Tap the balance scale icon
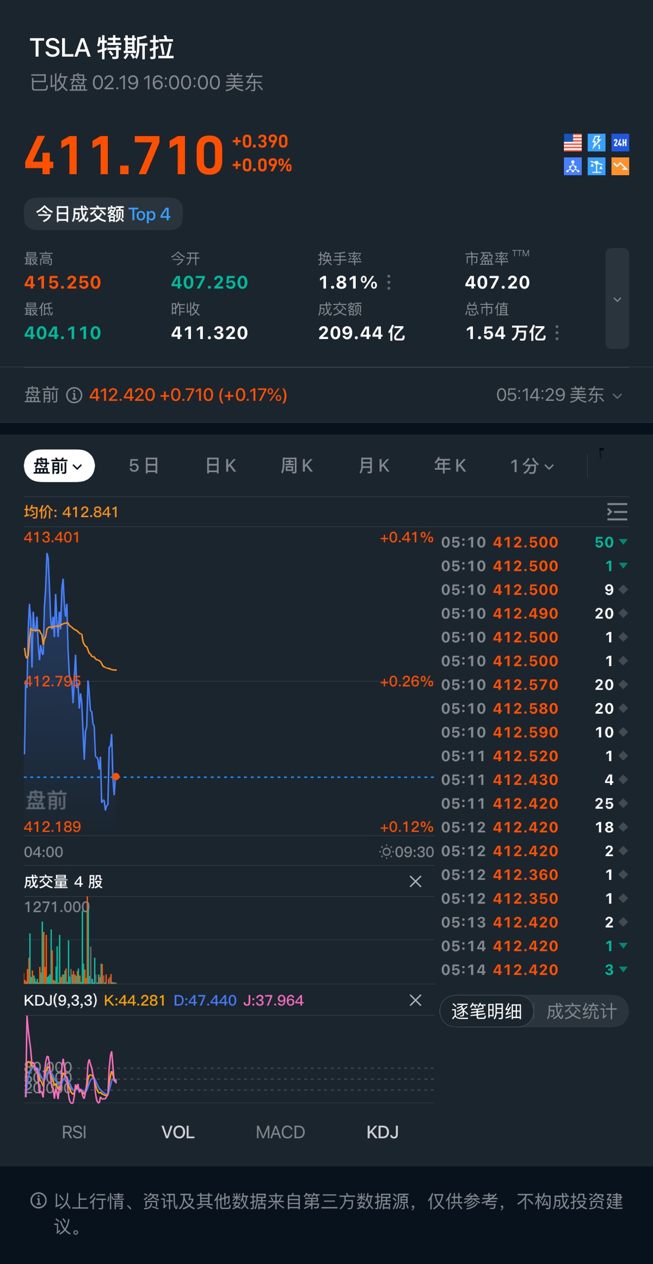 coord(596,167)
